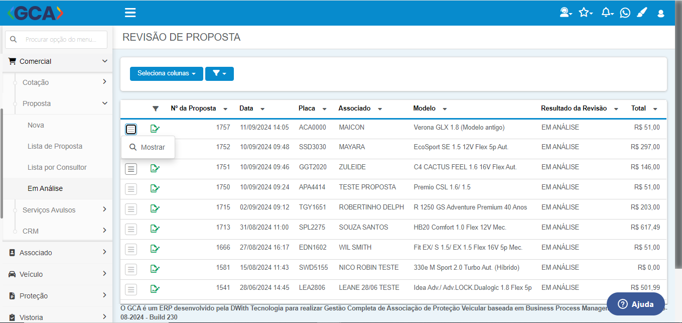Image resolution: width=682 pixels, height=323 pixels.
Task: Click the REVISÃO DE PROPOSTA page title
Action: pyautogui.click(x=181, y=37)
